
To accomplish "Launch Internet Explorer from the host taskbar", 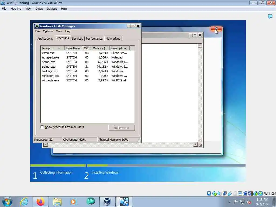I will pos(24,202).
